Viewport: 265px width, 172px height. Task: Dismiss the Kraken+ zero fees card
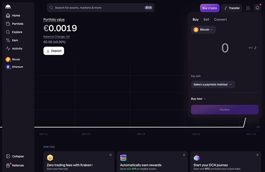pos(111,155)
